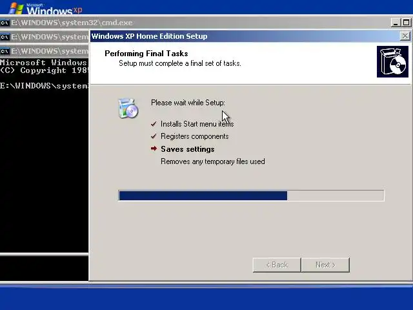The width and height of the screenshot is (413, 310).
Task: Click 'Setup must complete a final set of tasks' text
Action: click(x=180, y=63)
